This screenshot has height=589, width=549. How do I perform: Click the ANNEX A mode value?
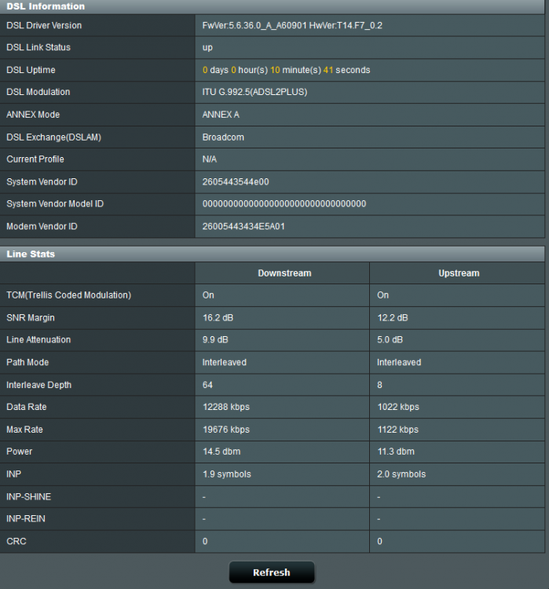[221, 115]
